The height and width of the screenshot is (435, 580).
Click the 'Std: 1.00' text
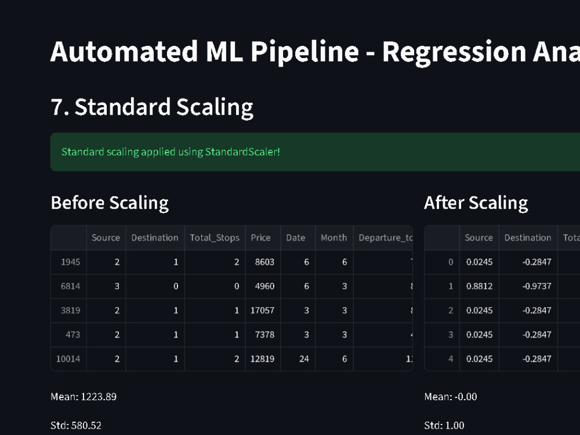pyautogui.click(x=444, y=425)
